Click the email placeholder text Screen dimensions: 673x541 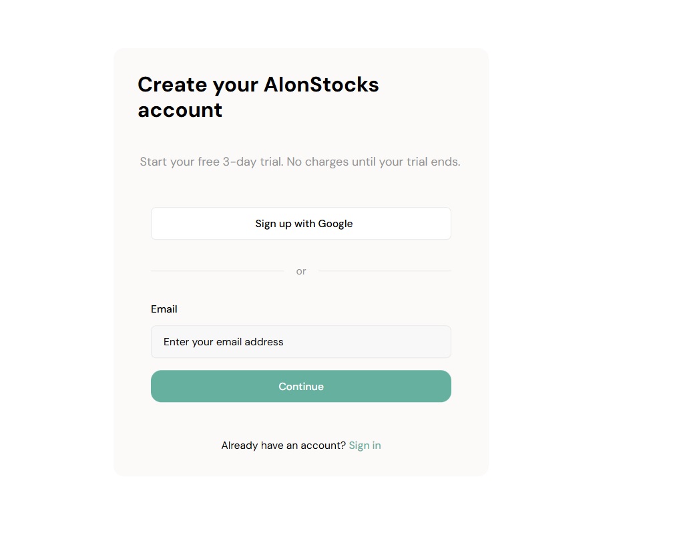coord(223,341)
